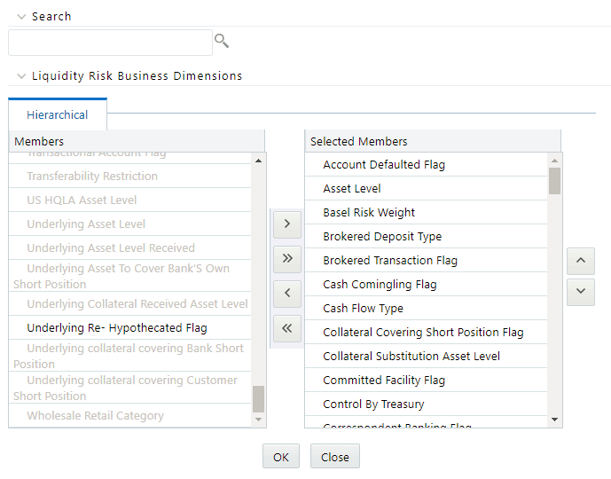Click Members list scroll up arrow
This screenshot has height=479, width=611.
click(x=258, y=161)
